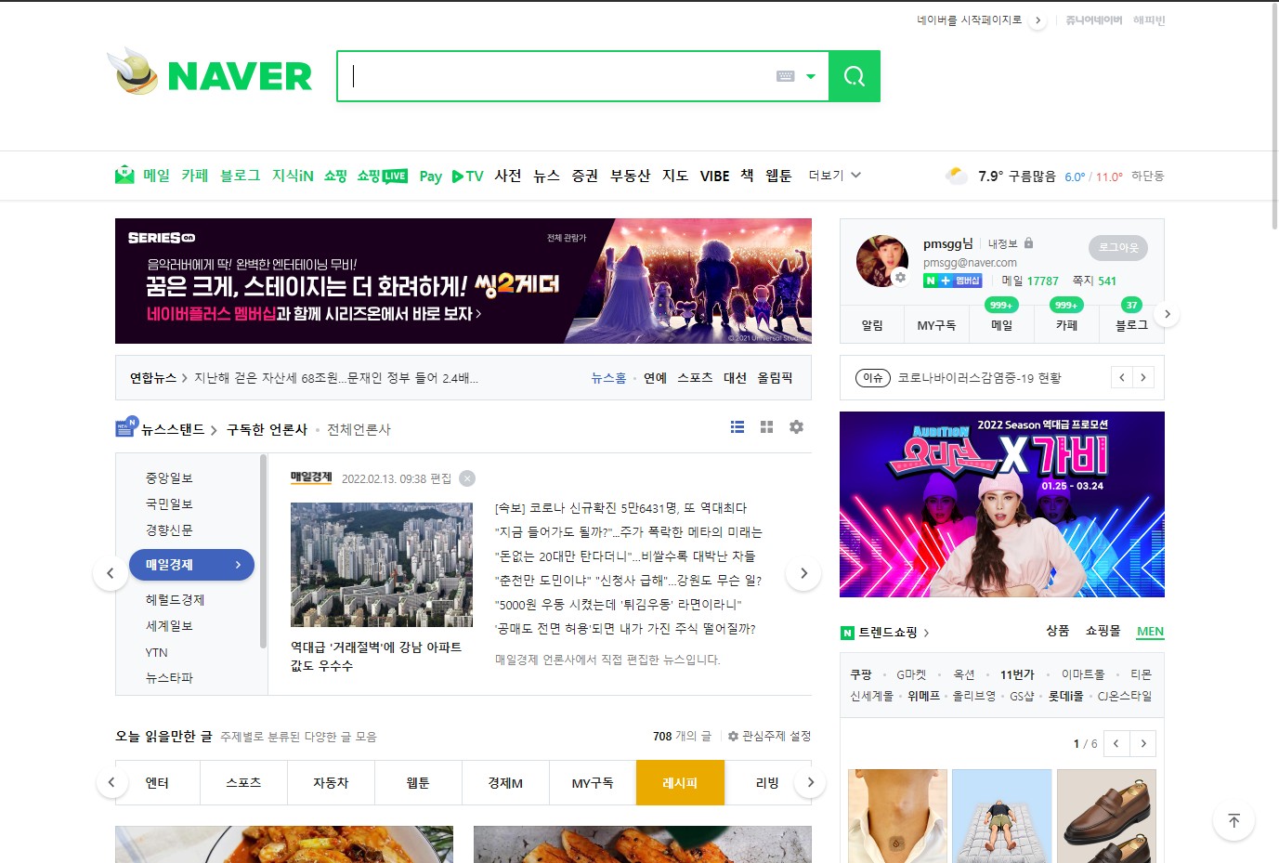Screen dimensions: 1279x863
Task: Show more account tabs with right chevron
Action: [1168, 315]
